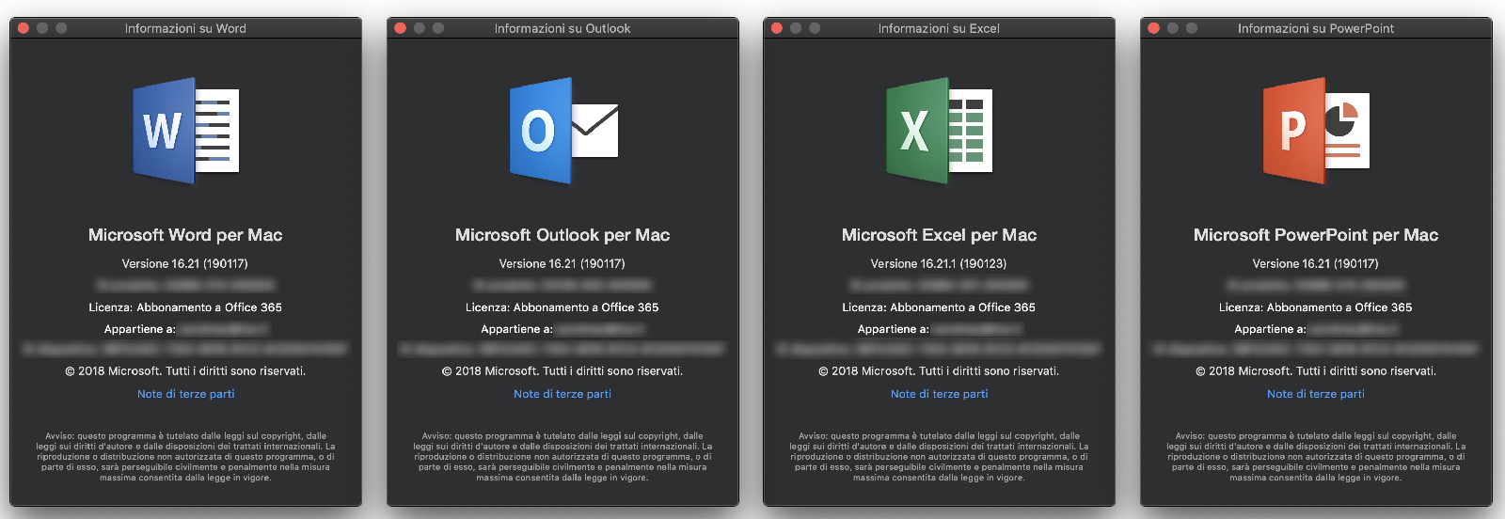Click Licenza: Abbonamento a Office 365 in Excel
This screenshot has width=1505, height=519.
click(939, 307)
